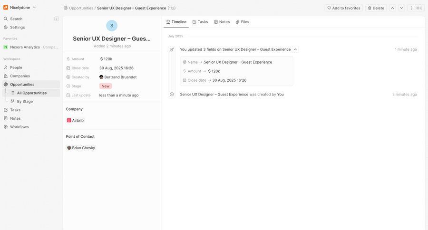Select the By Stage view
Viewport: 428px width, 230px height.
coord(34,101)
